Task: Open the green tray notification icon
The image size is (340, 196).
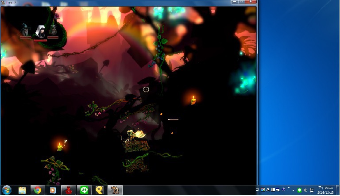Action: [299, 190]
